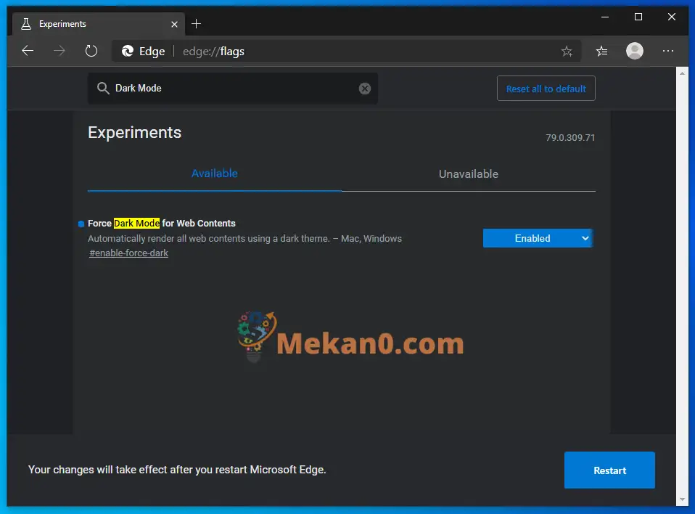This screenshot has height=514, width=695.
Task: Click the Experiments page heading
Action: click(x=134, y=133)
